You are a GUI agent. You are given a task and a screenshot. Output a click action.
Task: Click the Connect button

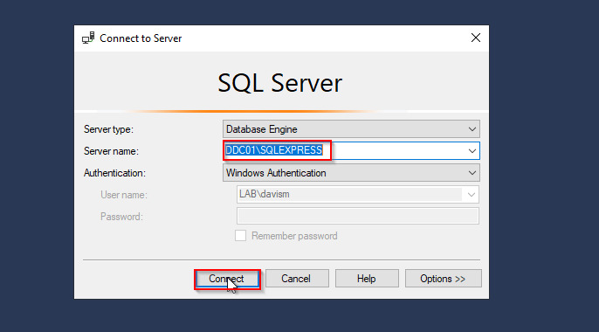pos(227,279)
